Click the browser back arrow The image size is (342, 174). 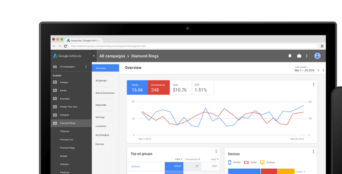tap(54, 46)
